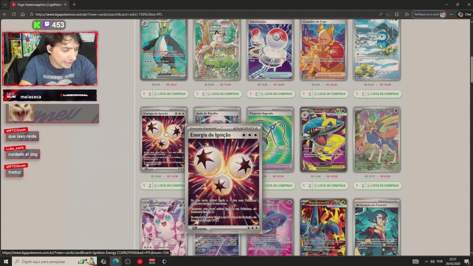Screen dimensions: 473x266
Task: Click the R$ 110,50 price
Action: (172, 176)
